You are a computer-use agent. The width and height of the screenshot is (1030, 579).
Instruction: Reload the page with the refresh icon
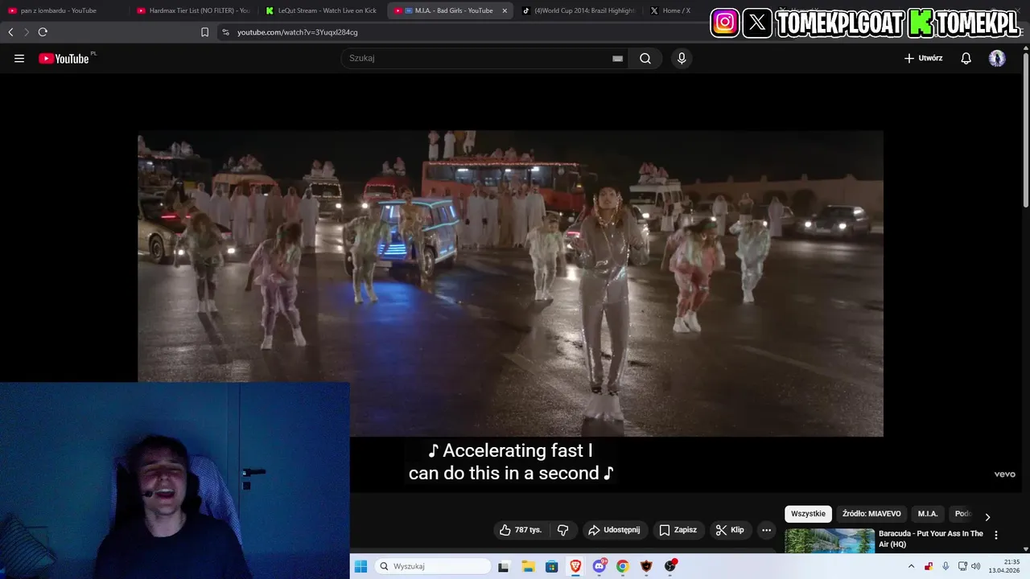(43, 32)
